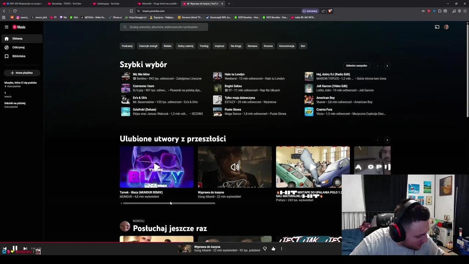Image resolution: width=469 pixels, height=264 pixels.
Task: Like the playing song 'Wyprawa do kasyna'
Action: point(273,249)
